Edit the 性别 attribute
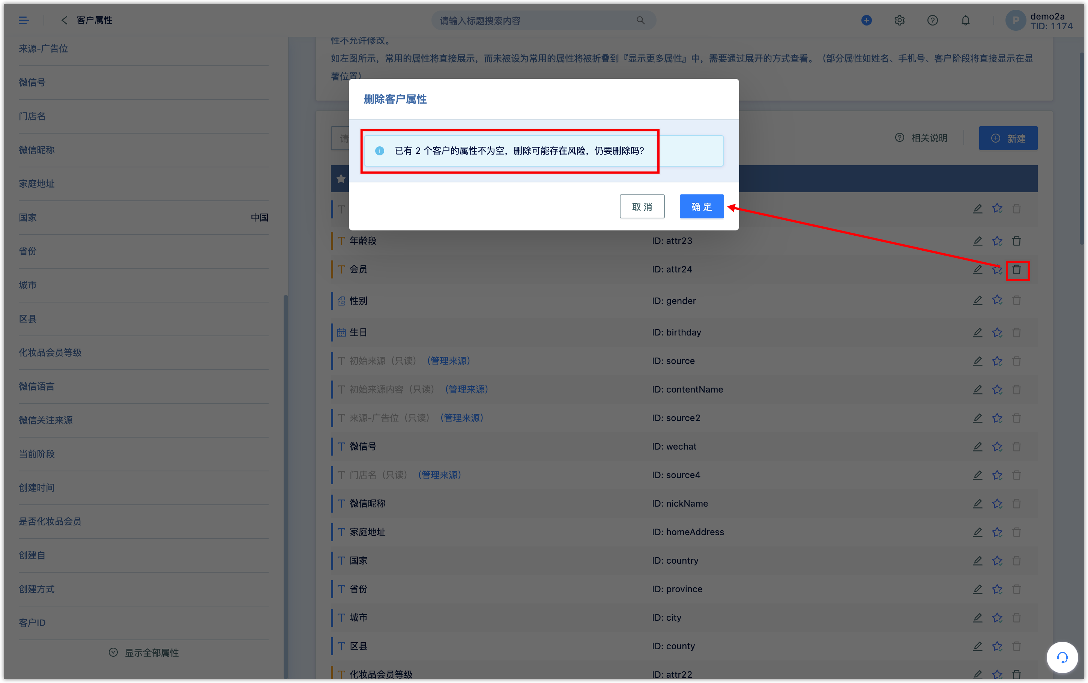This screenshot has width=1088, height=683. 977,300
